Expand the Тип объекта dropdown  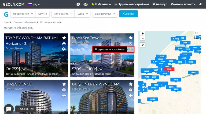click(63, 14)
